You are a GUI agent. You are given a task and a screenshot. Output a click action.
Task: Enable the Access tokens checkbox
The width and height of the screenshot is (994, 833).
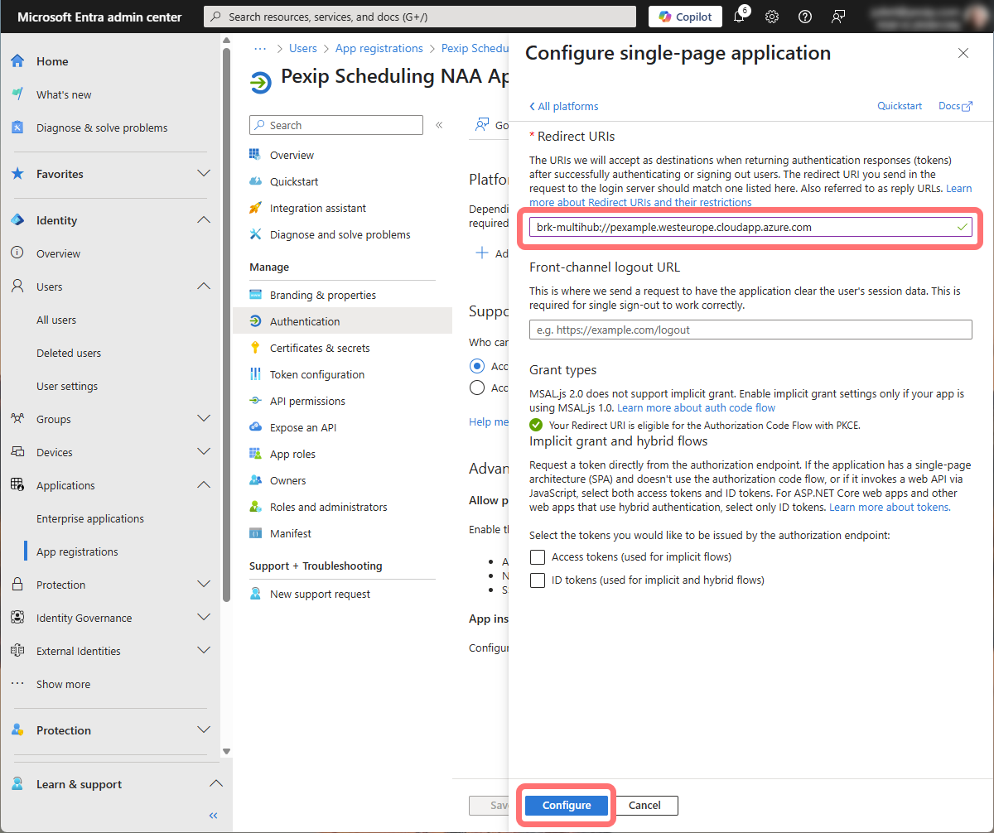point(538,557)
